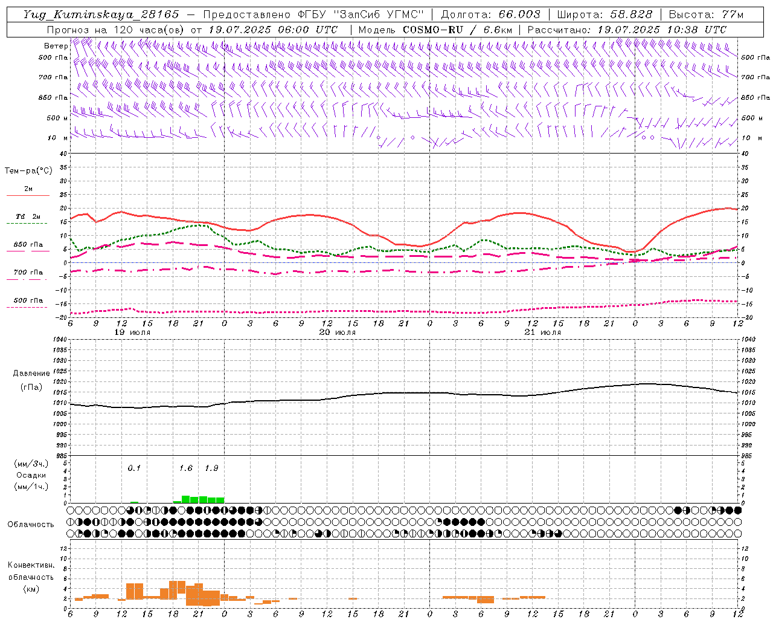Click the precipitation amount '1.9'

[x=211, y=468]
